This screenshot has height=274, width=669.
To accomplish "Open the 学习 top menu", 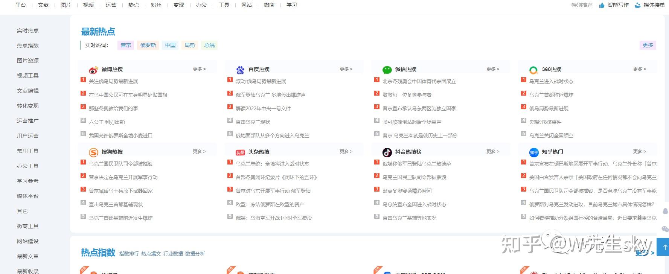I will click(x=292, y=5).
